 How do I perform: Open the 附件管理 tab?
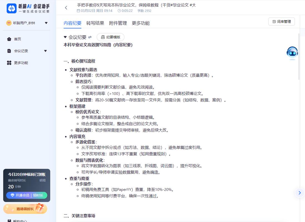coord(119,23)
